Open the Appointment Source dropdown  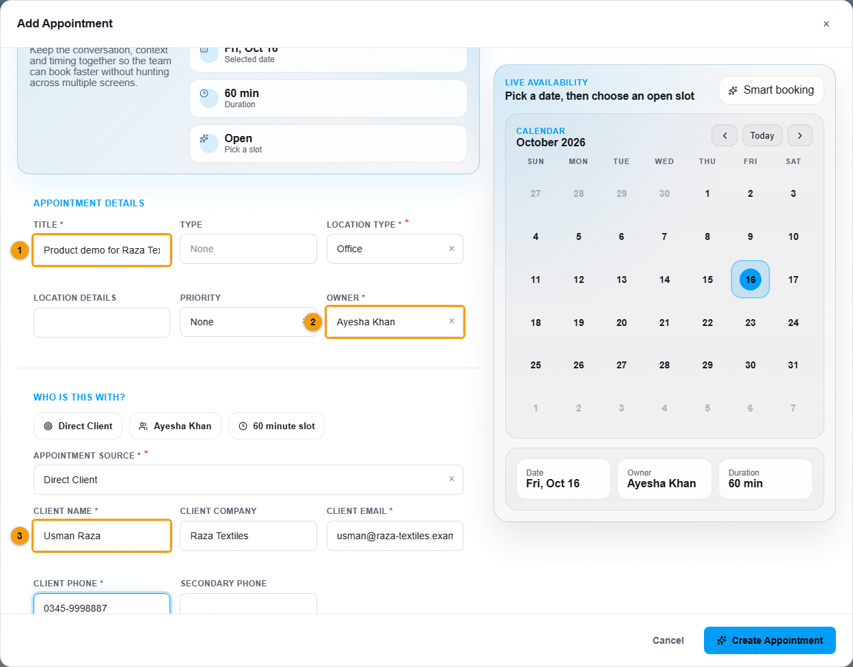click(x=248, y=480)
